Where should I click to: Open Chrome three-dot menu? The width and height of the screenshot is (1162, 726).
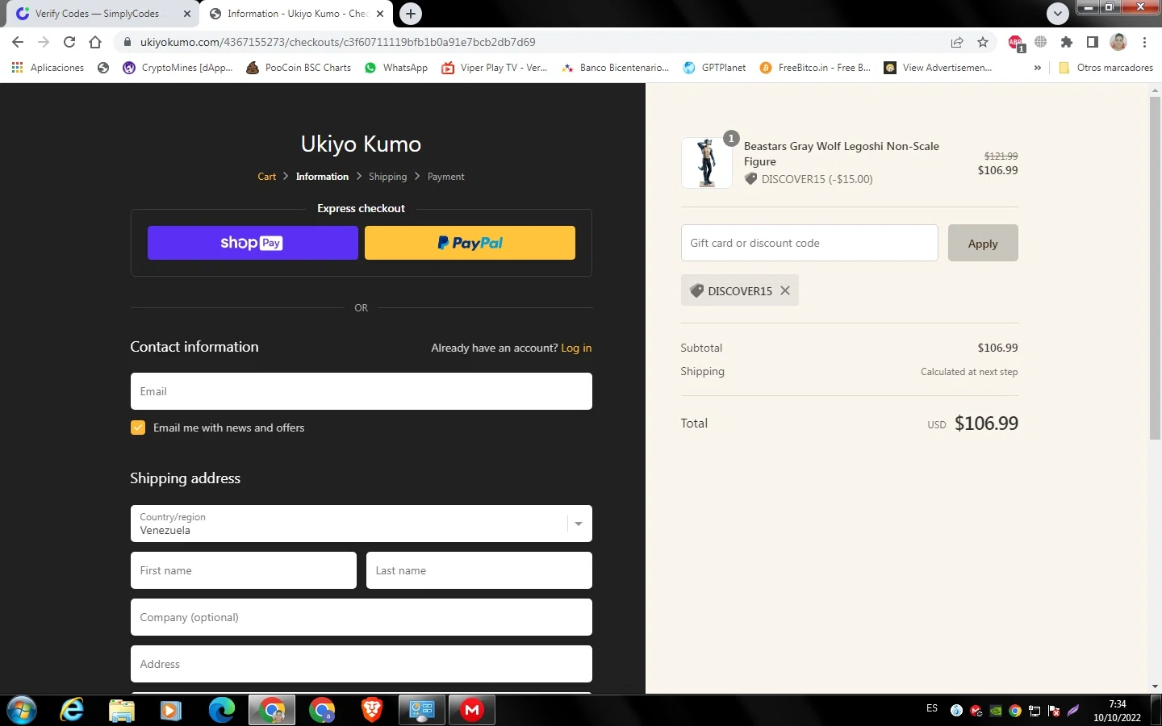(1144, 42)
